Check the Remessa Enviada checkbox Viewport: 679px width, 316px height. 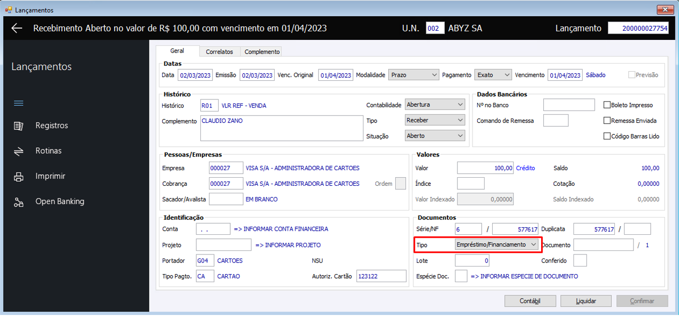coord(607,121)
